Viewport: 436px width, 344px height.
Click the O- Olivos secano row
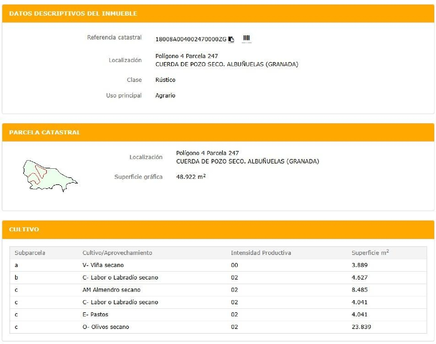point(106,327)
